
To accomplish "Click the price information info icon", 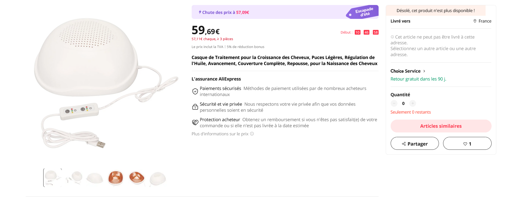I will click(252, 134).
